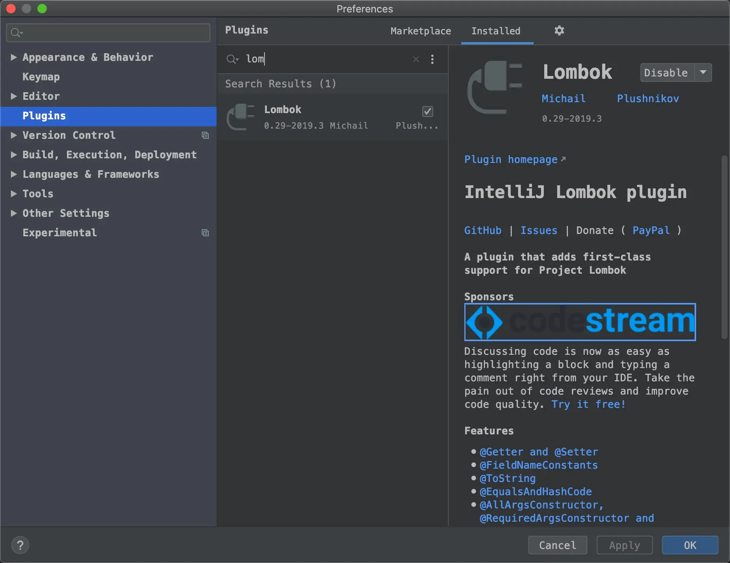This screenshot has height=563, width=730.
Task: Click version text '0.29-2019.3' in details pane
Action: (x=572, y=119)
